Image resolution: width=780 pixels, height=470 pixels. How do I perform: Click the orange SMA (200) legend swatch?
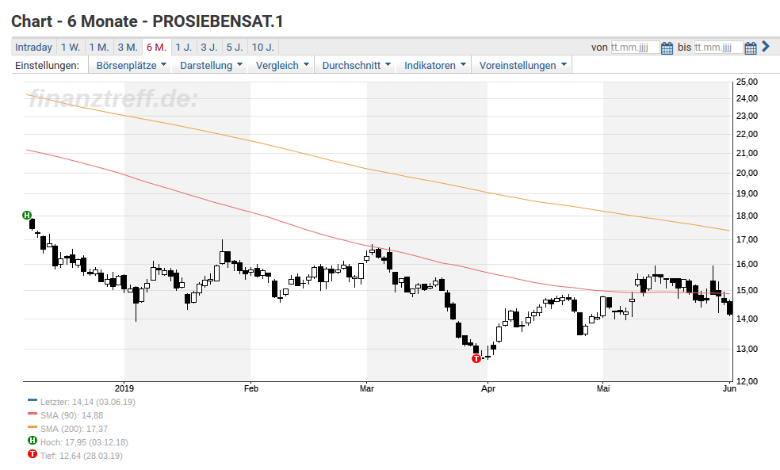point(32,427)
